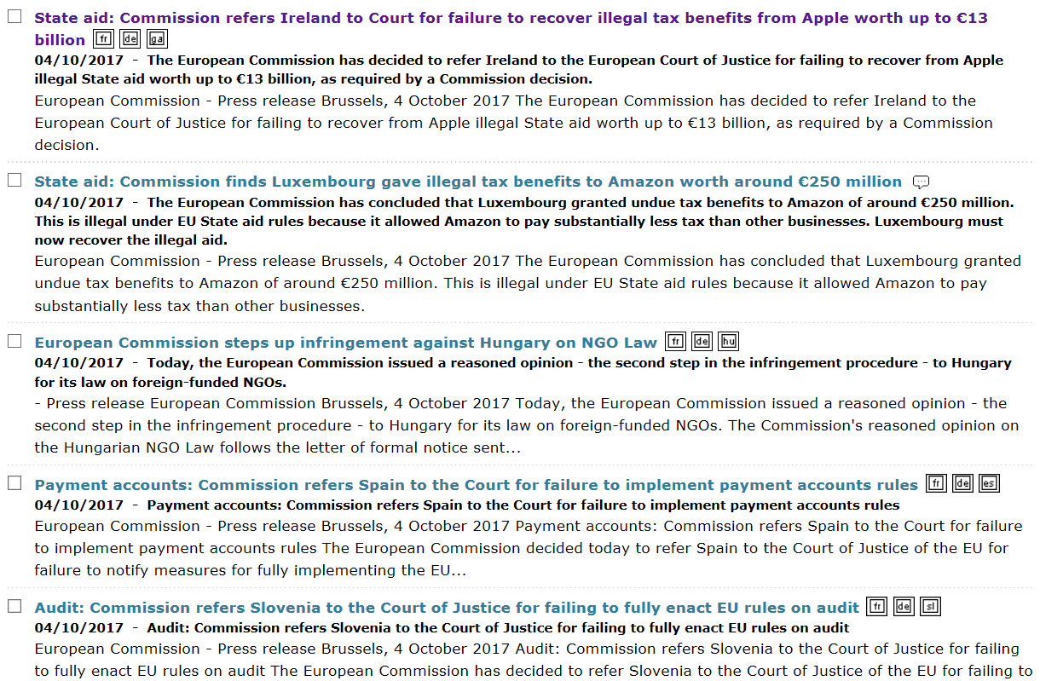Select checkbox for Amazon Luxembourg State aid item
This screenshot has height=681, width=1040.
coord(14,181)
